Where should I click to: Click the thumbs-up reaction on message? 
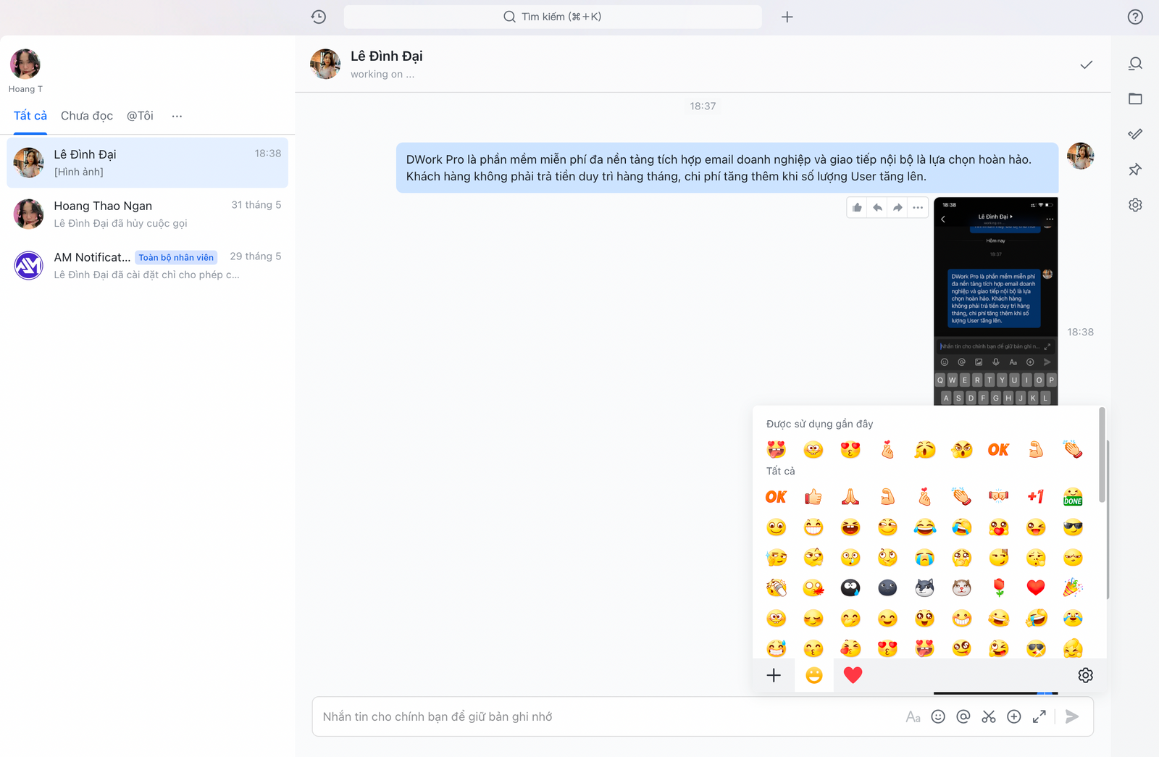(x=857, y=208)
